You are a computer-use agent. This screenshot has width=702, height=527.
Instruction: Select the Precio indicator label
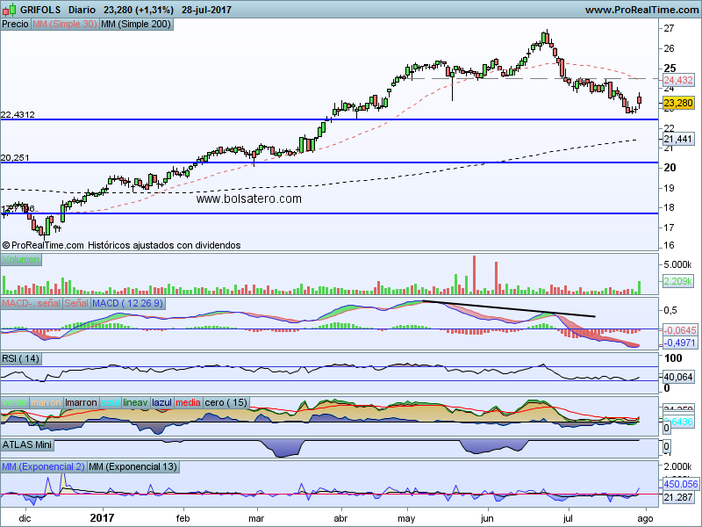click(x=15, y=25)
